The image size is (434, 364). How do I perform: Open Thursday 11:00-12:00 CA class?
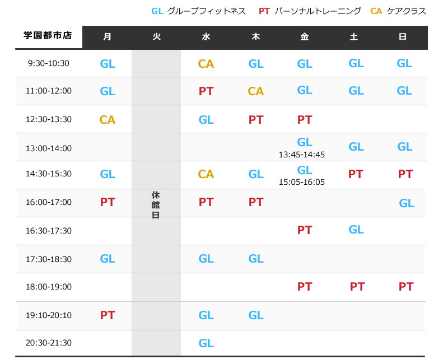[x=256, y=91]
